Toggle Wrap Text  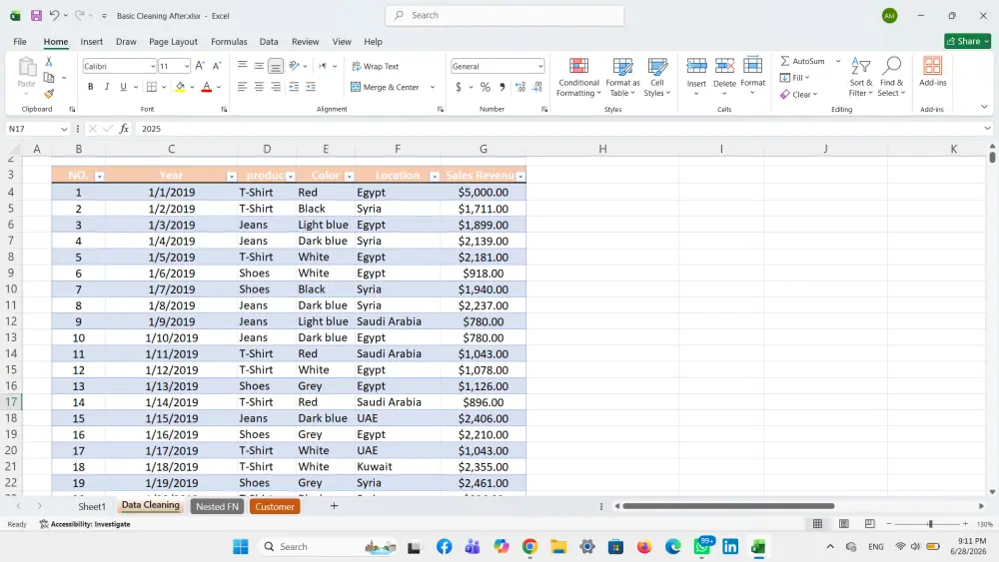(x=376, y=66)
